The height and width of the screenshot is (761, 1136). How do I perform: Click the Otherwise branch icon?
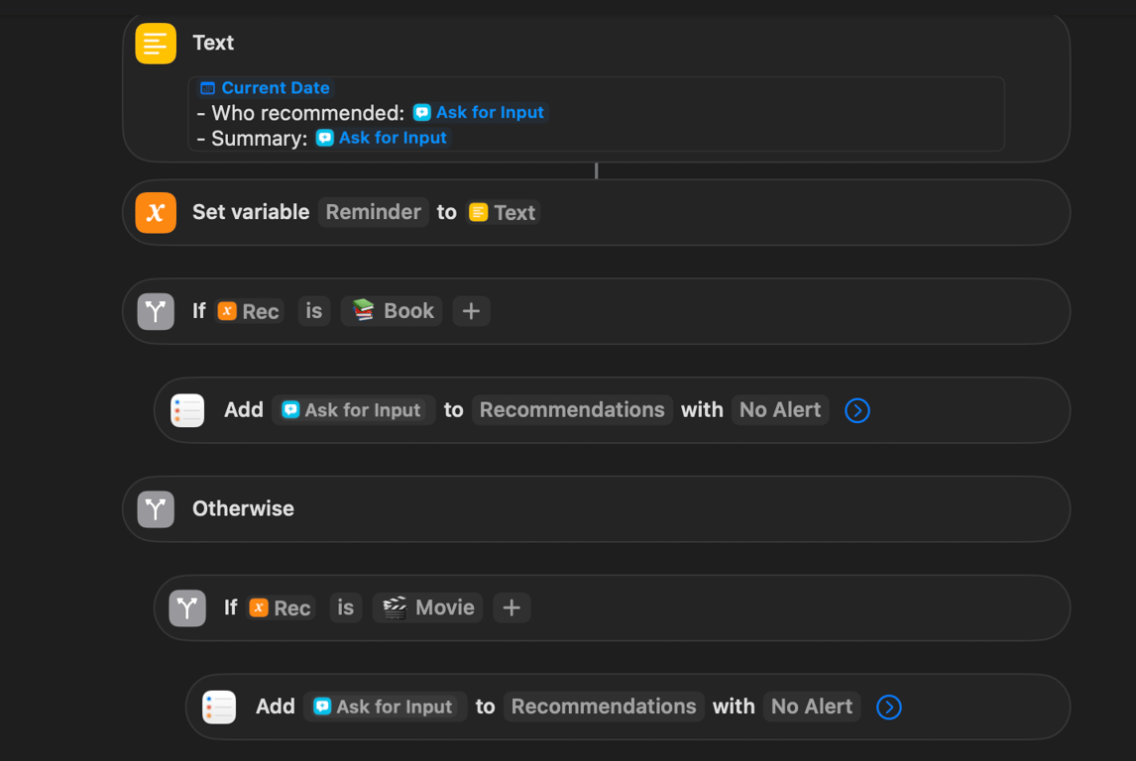click(156, 509)
